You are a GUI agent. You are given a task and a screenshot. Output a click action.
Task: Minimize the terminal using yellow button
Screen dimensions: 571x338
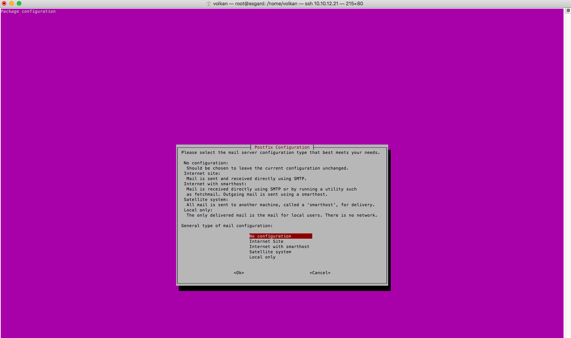coord(12,3)
